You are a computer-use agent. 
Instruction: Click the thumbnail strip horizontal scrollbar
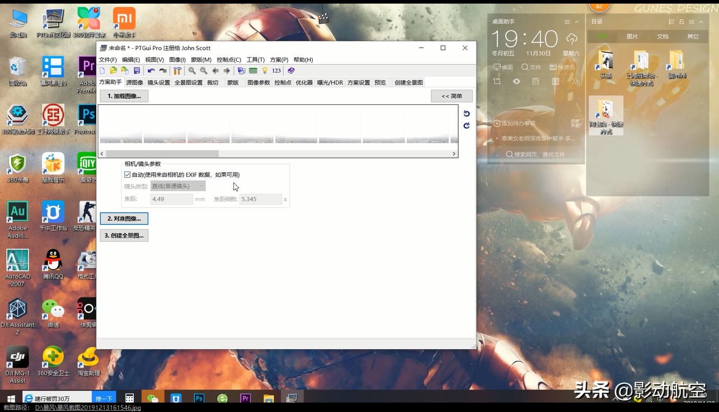pos(278,154)
